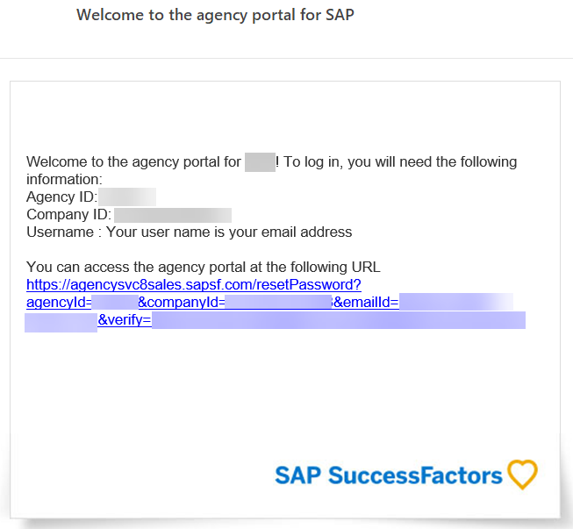Click the blurred value after &emailId= in link

456,302
